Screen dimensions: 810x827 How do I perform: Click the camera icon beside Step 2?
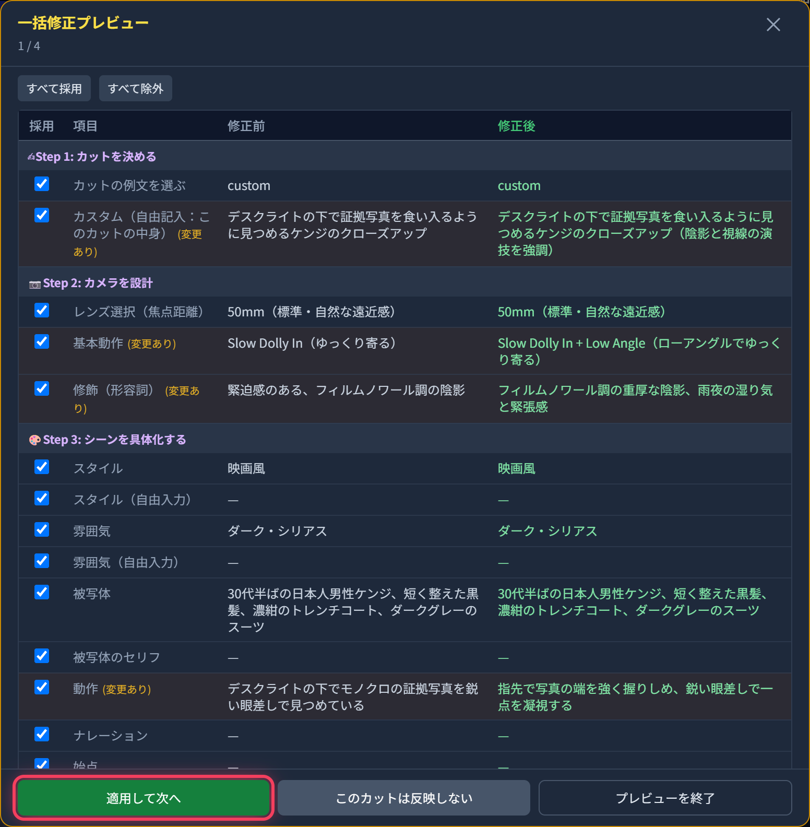(x=35, y=285)
